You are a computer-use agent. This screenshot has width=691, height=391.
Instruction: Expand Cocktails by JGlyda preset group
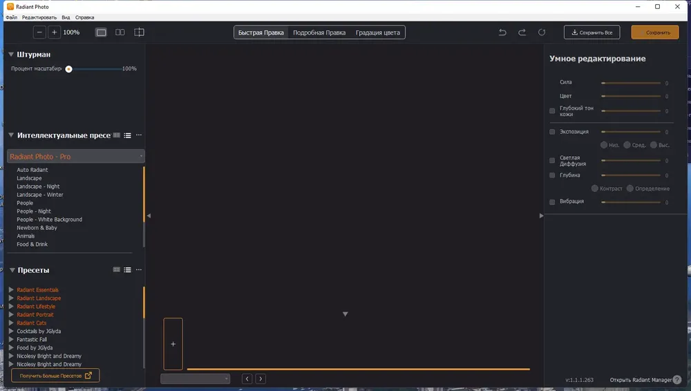tap(11, 331)
